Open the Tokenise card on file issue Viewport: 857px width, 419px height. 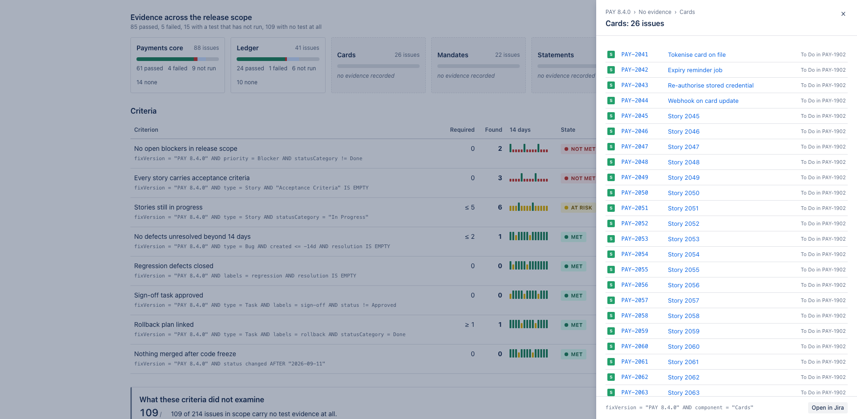[697, 54]
